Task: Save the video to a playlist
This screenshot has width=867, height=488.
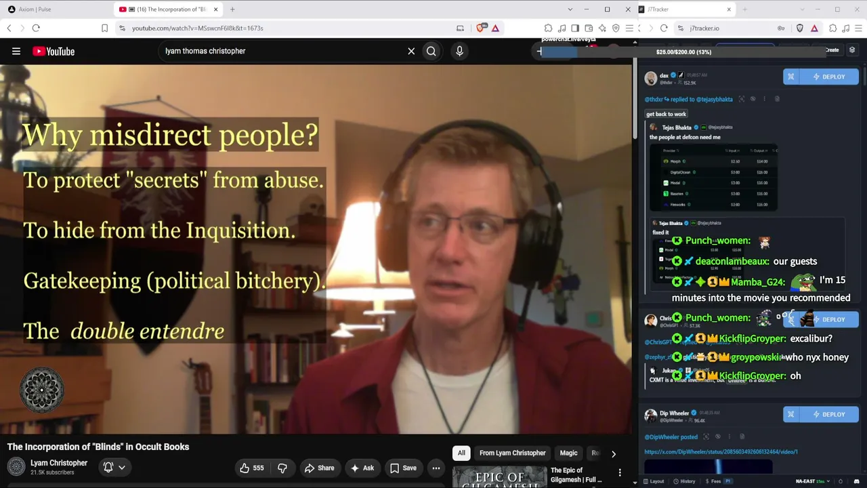Action: pyautogui.click(x=403, y=468)
